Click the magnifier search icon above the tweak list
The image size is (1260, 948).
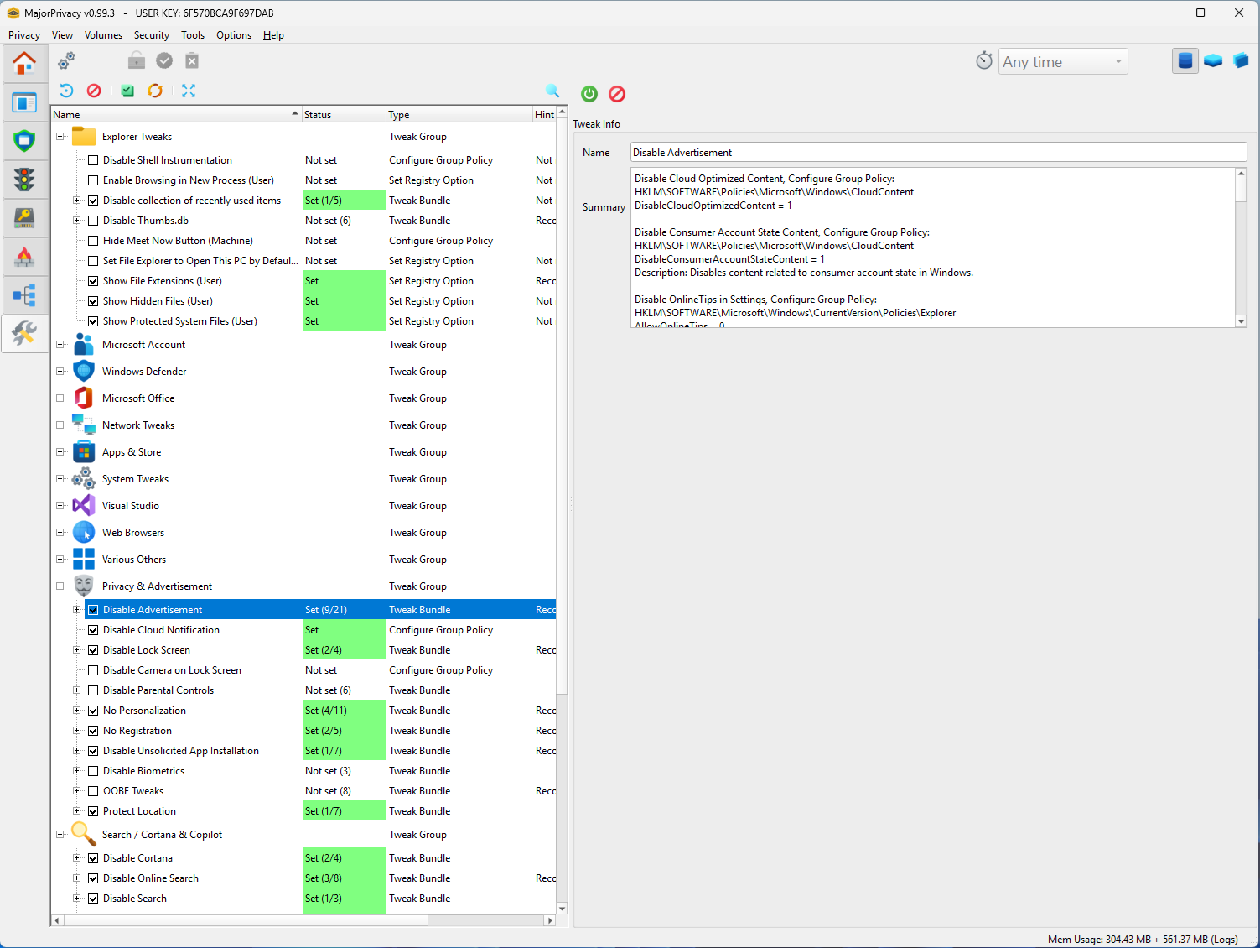(552, 90)
